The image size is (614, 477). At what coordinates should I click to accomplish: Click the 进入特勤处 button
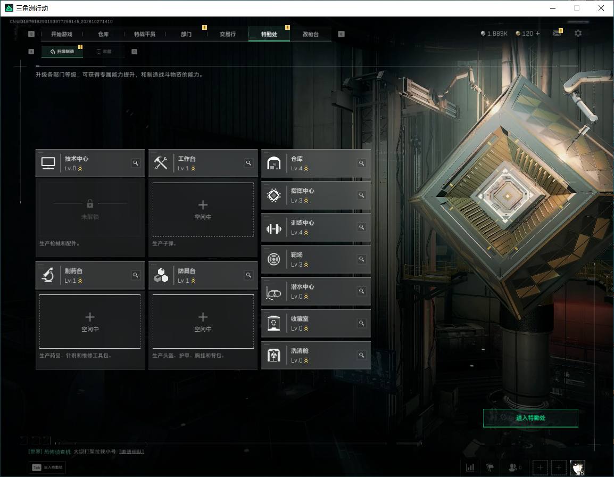530,418
